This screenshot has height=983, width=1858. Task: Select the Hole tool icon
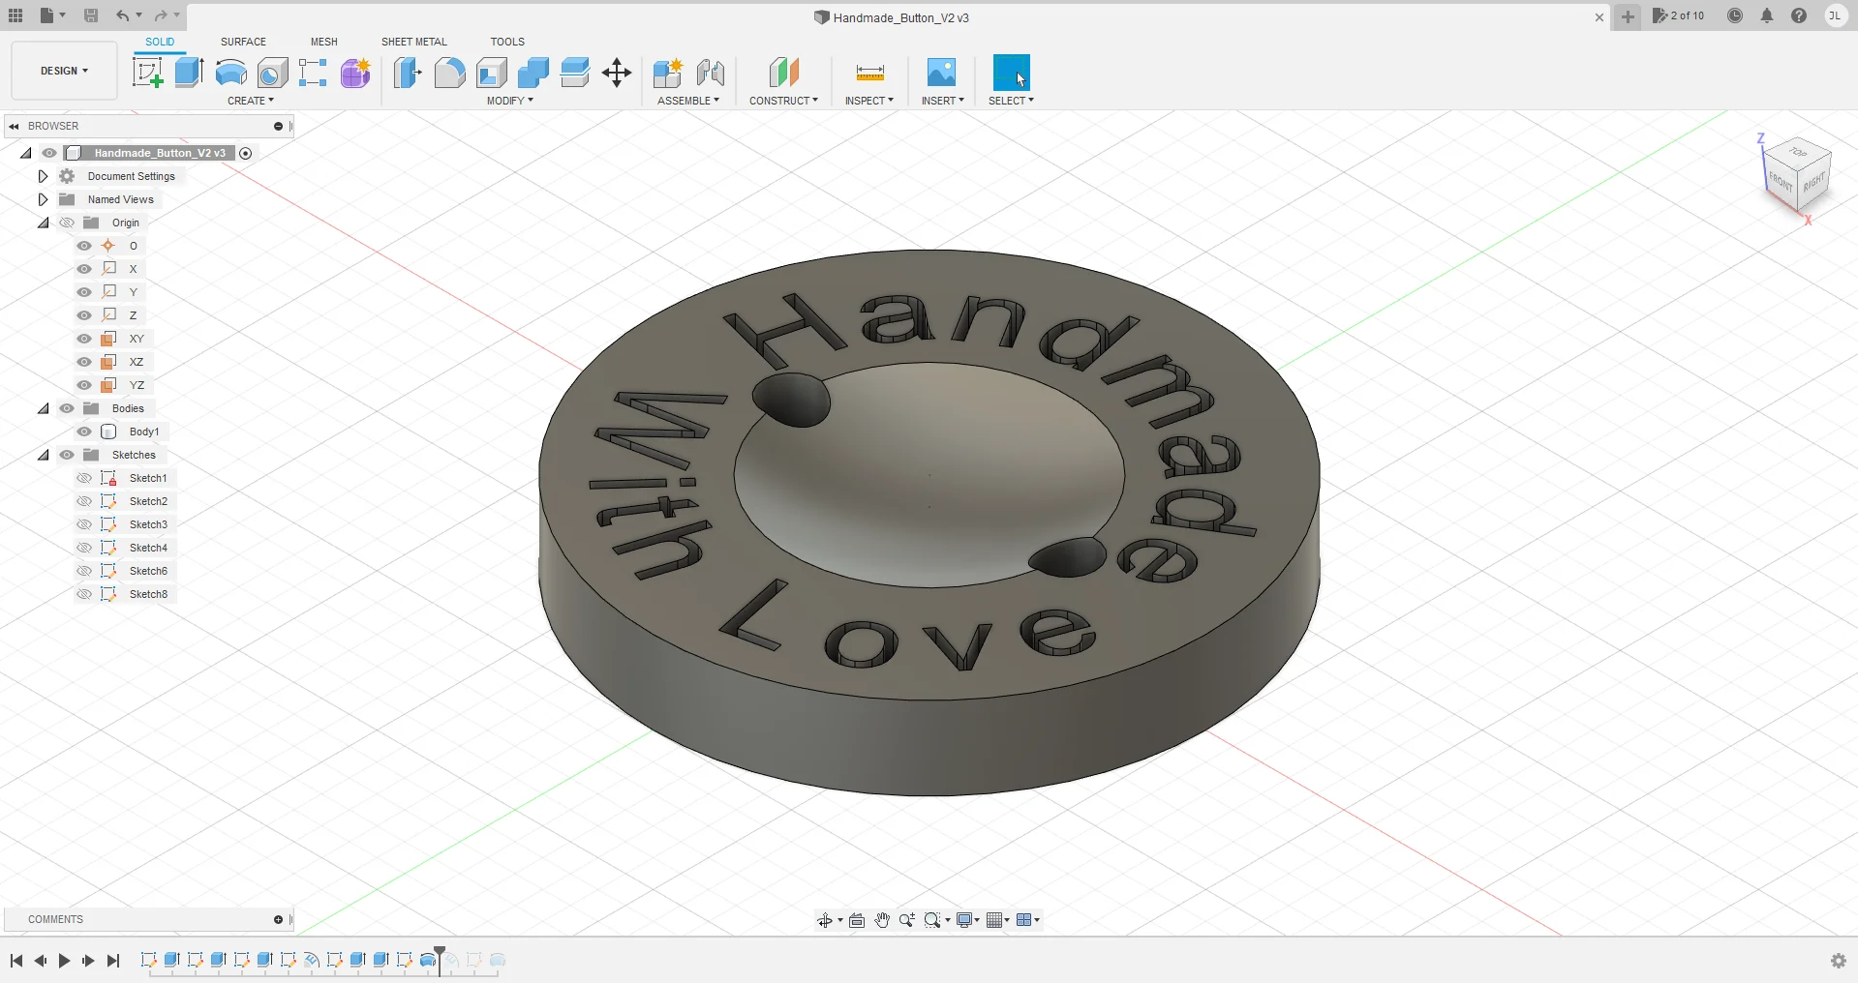point(272,73)
